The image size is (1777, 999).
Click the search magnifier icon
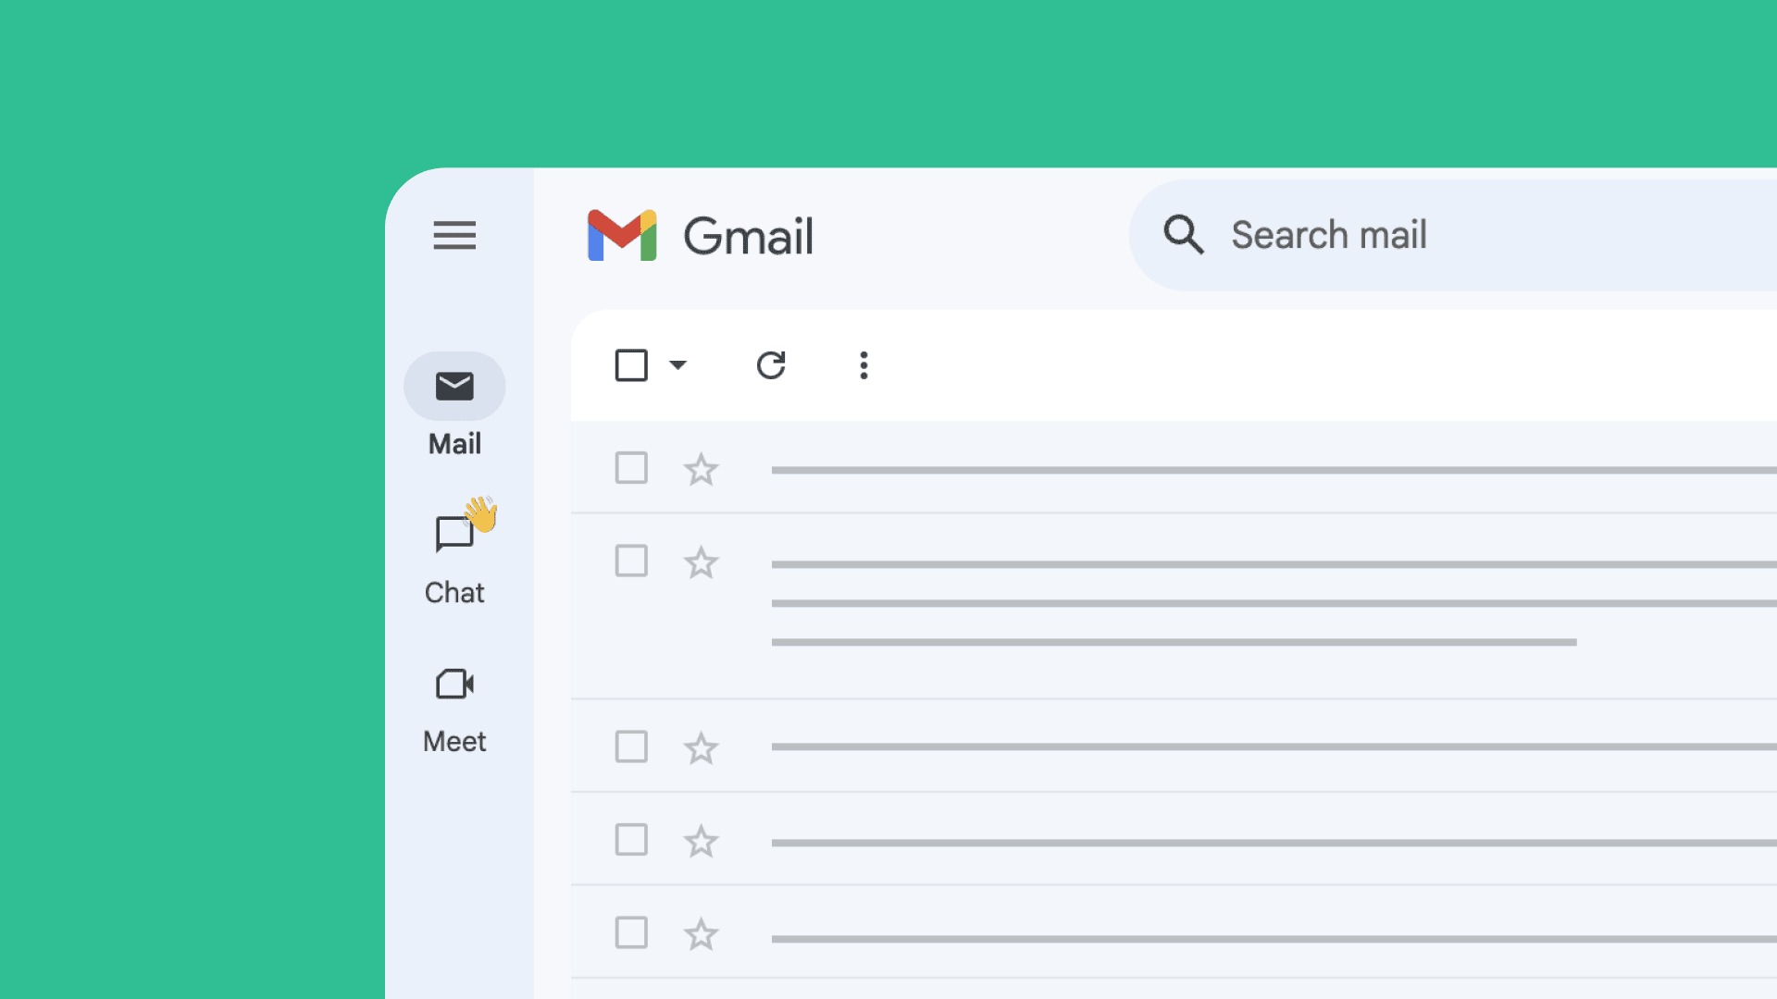[1183, 236]
